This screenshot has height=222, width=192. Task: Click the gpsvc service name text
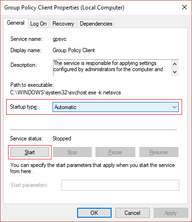[60, 39]
